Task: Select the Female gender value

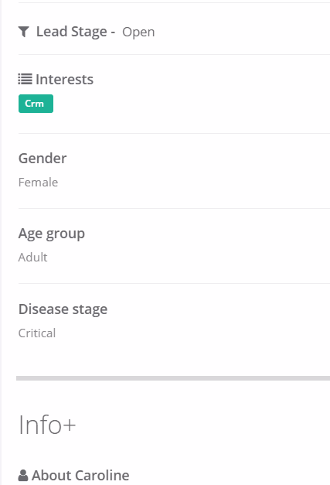Action: pyautogui.click(x=39, y=183)
